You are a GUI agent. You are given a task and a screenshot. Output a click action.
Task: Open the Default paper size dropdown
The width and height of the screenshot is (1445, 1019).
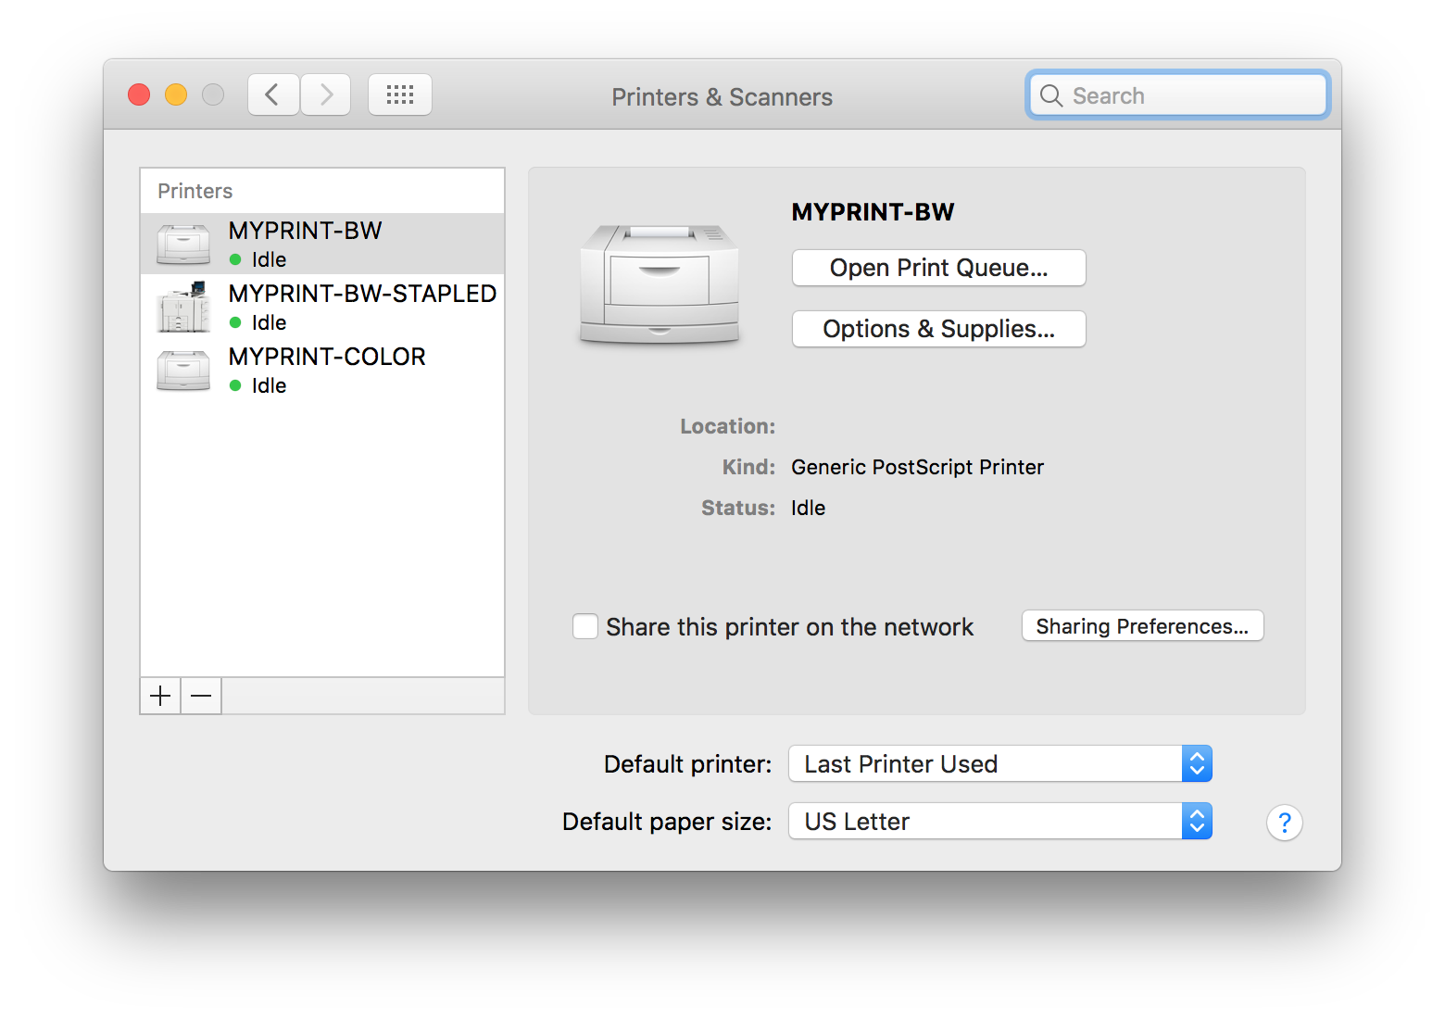(999, 822)
